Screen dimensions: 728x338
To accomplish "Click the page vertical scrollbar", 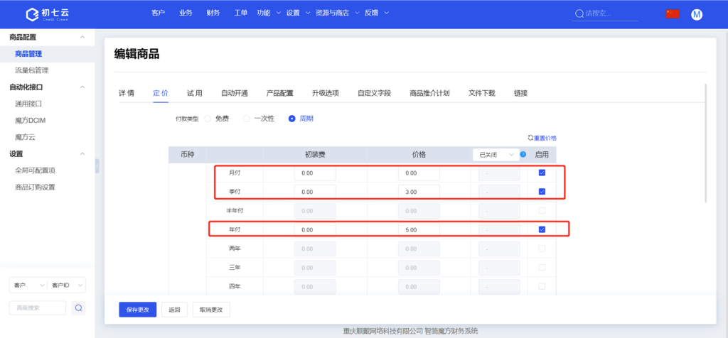I will [x=706, y=143].
